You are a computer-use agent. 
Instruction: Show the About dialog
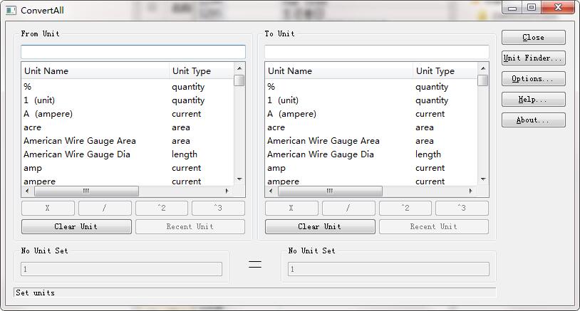(x=534, y=120)
